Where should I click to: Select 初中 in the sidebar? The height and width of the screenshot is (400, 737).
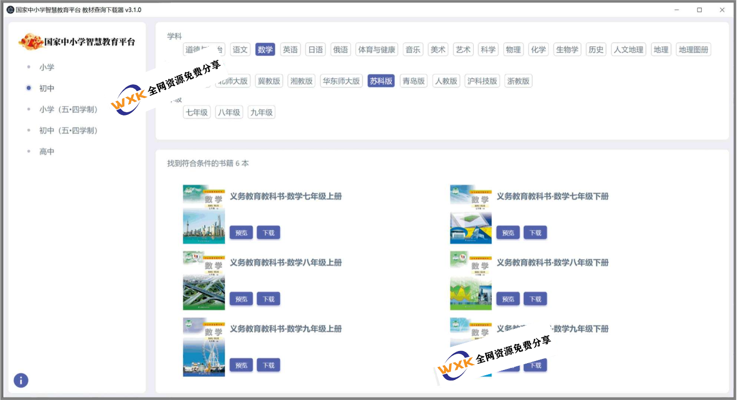click(x=46, y=89)
